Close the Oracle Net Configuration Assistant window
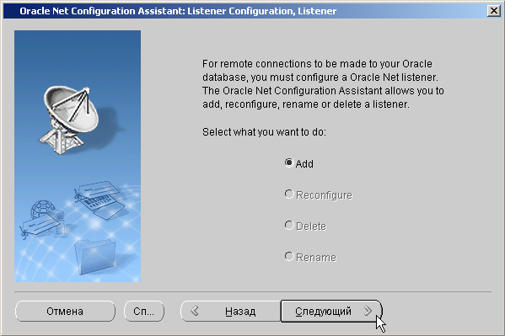 [494, 11]
